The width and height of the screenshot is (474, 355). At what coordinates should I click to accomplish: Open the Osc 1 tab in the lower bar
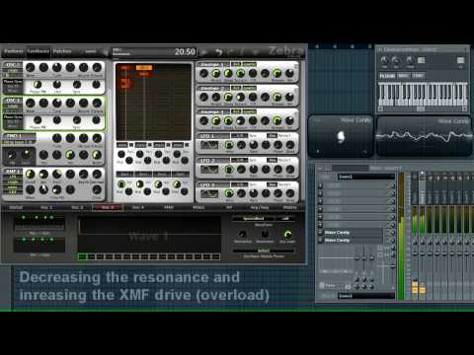tap(46, 207)
